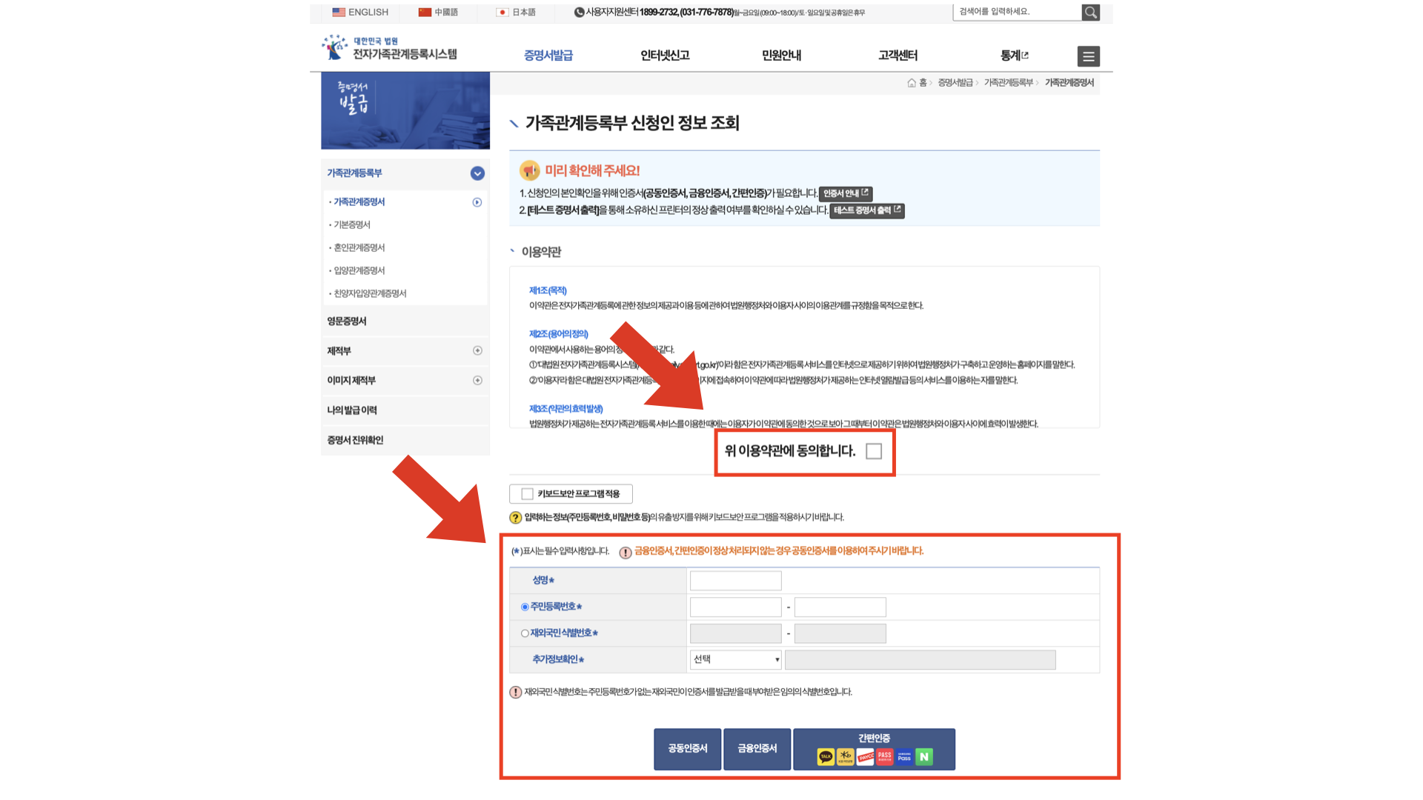Open the 추가정보확인 선택 dropdown
This screenshot has width=1423, height=800.
coord(735,659)
